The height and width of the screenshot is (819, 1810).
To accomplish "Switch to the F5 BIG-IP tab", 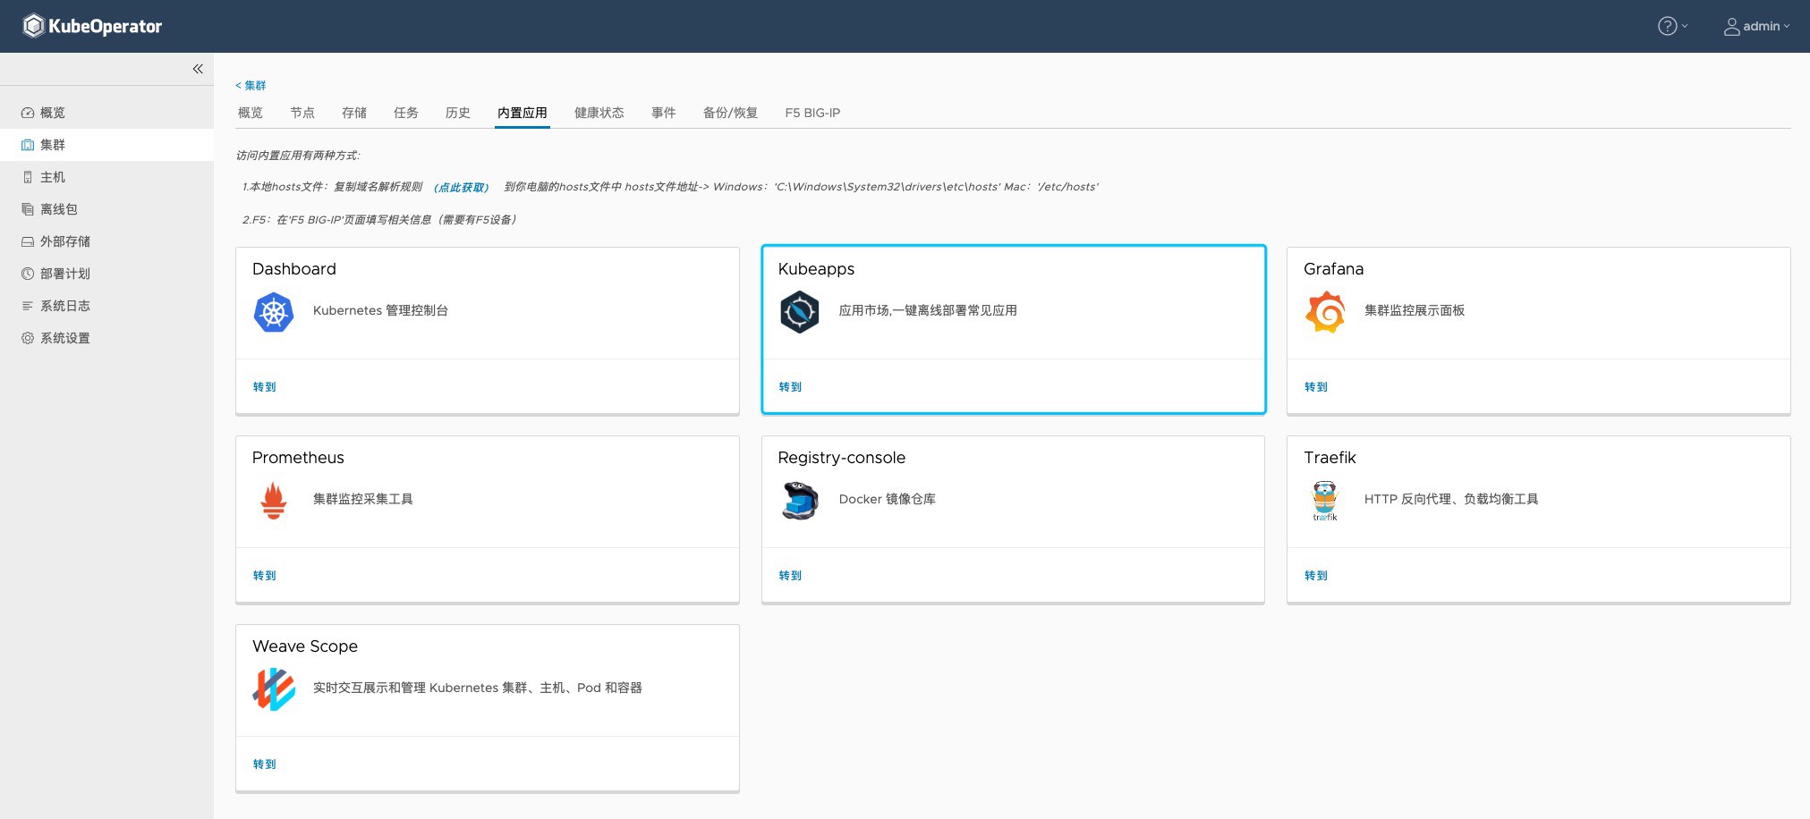I will (812, 113).
